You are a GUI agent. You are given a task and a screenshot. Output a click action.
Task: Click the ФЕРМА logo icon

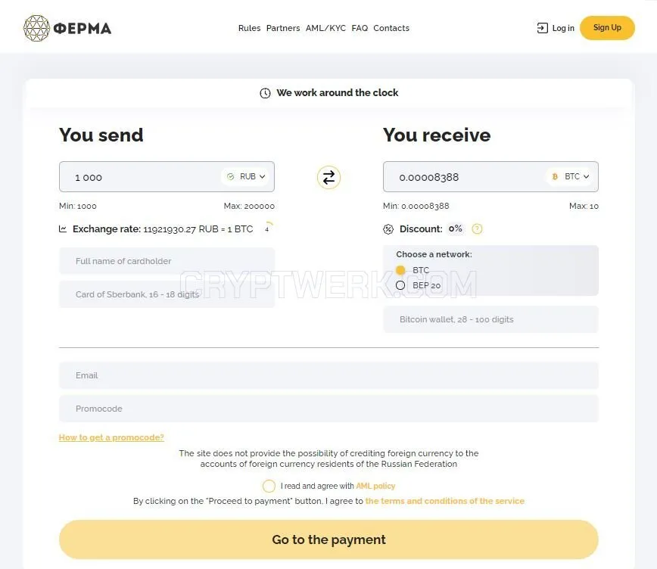(36, 28)
